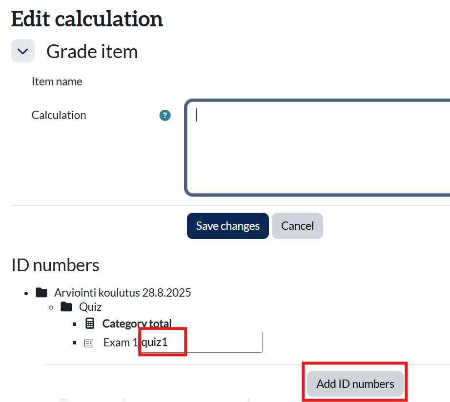
Task: Click the Edit calculation page heading
Action: pyautogui.click(x=87, y=19)
